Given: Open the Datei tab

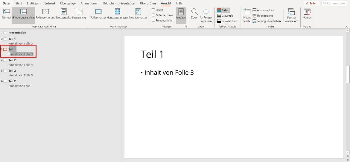Looking at the screenshot, I should coord(6,3).
